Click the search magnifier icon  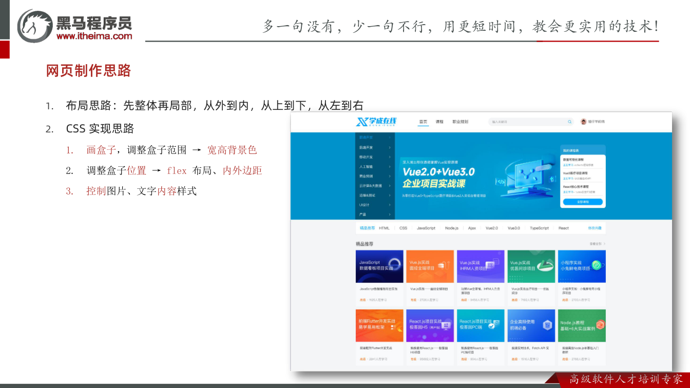[569, 122]
